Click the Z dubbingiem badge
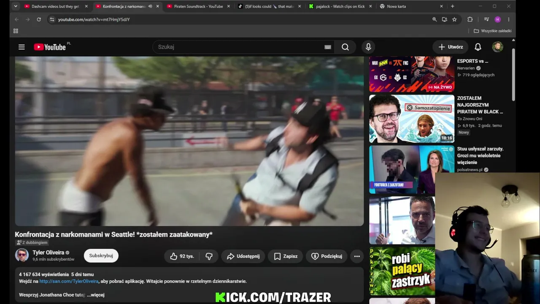 click(x=32, y=243)
